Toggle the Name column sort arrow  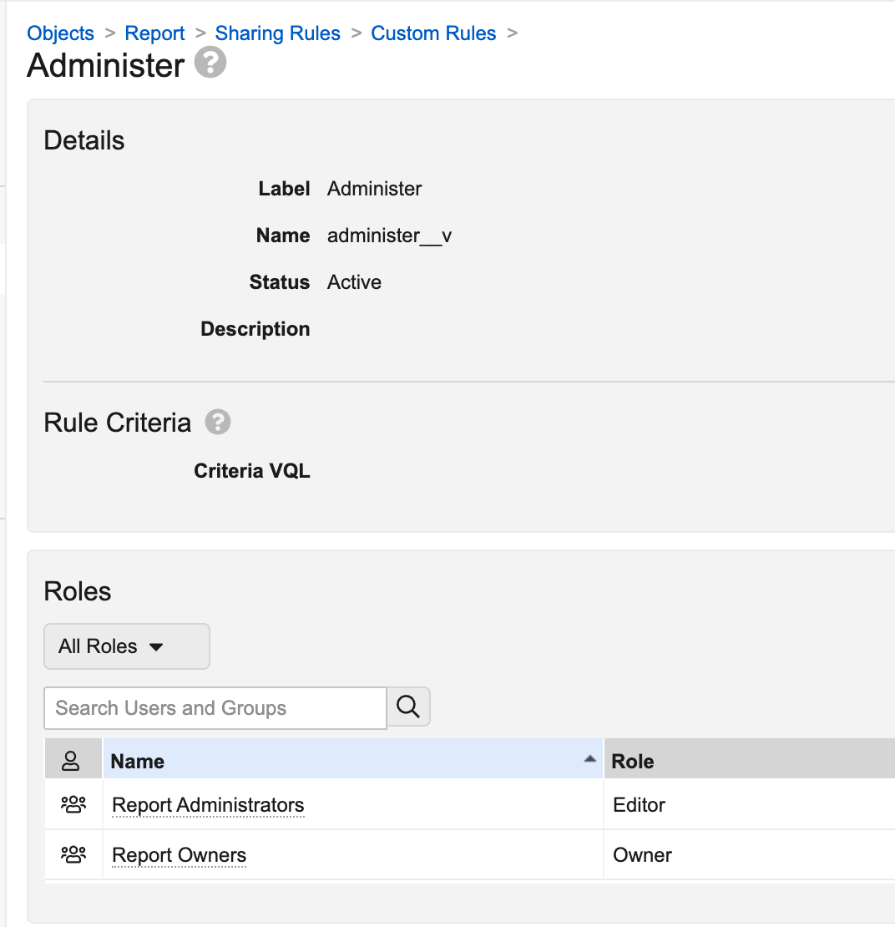(x=589, y=759)
